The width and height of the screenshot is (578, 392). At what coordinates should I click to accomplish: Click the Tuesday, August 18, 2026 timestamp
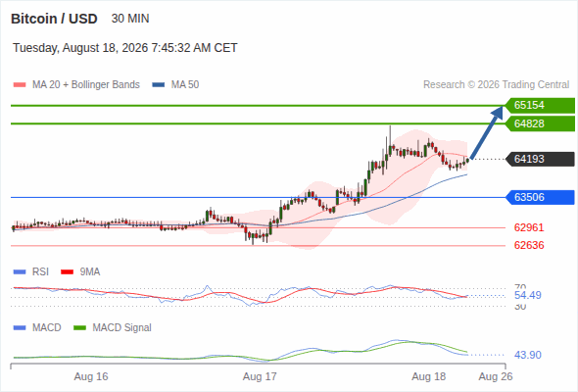(x=125, y=48)
